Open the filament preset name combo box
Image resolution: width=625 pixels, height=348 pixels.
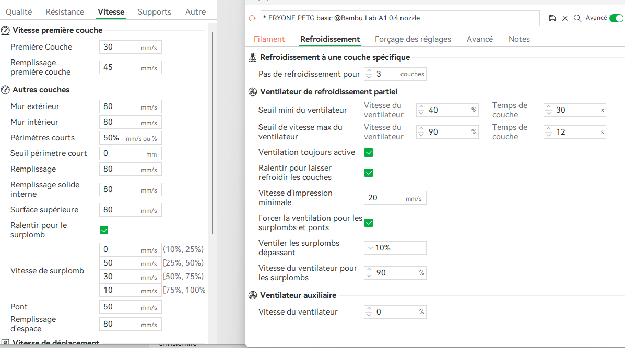tap(400, 18)
